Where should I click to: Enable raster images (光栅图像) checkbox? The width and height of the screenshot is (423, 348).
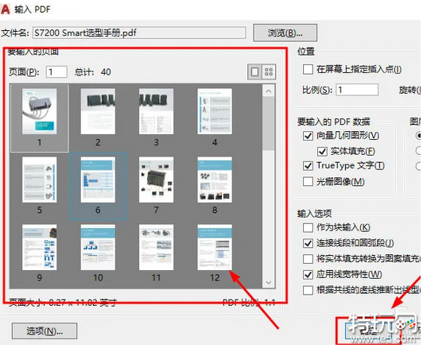[308, 181]
